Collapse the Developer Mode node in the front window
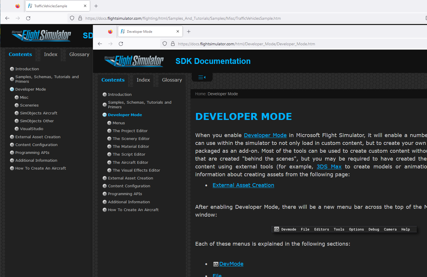Viewport: 427px width, 277px height. click(x=105, y=115)
